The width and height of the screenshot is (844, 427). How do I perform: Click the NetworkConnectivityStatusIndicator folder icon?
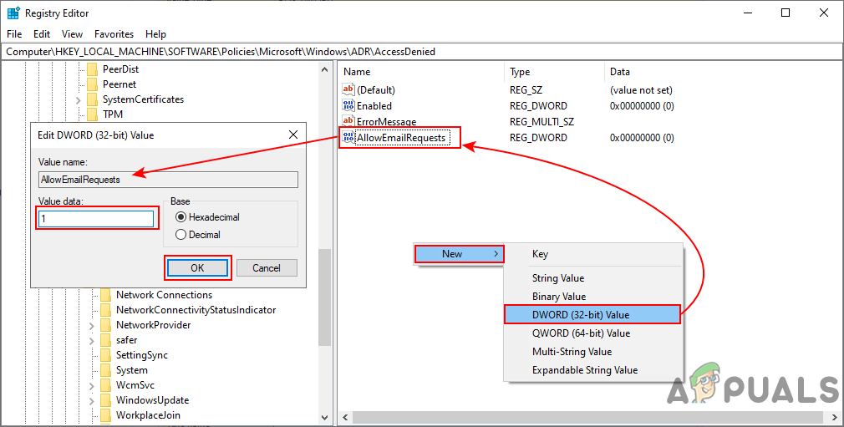click(x=106, y=310)
